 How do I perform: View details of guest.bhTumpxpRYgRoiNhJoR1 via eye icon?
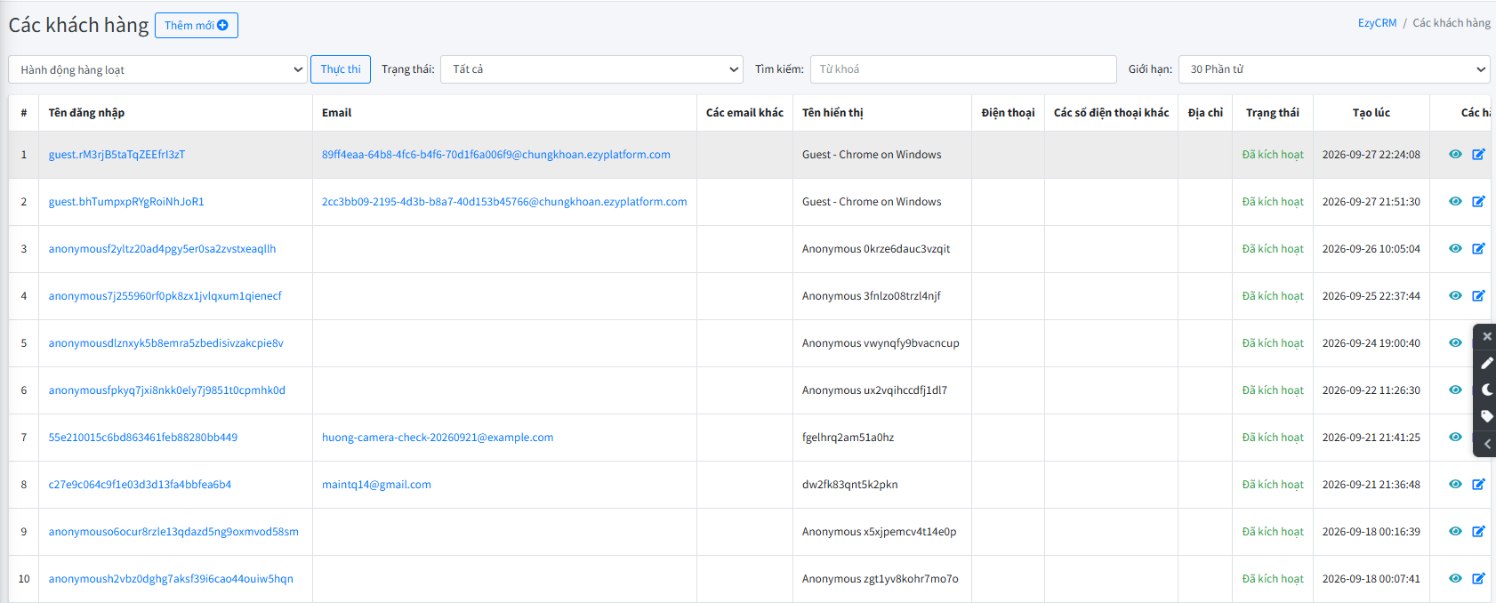click(x=1455, y=201)
